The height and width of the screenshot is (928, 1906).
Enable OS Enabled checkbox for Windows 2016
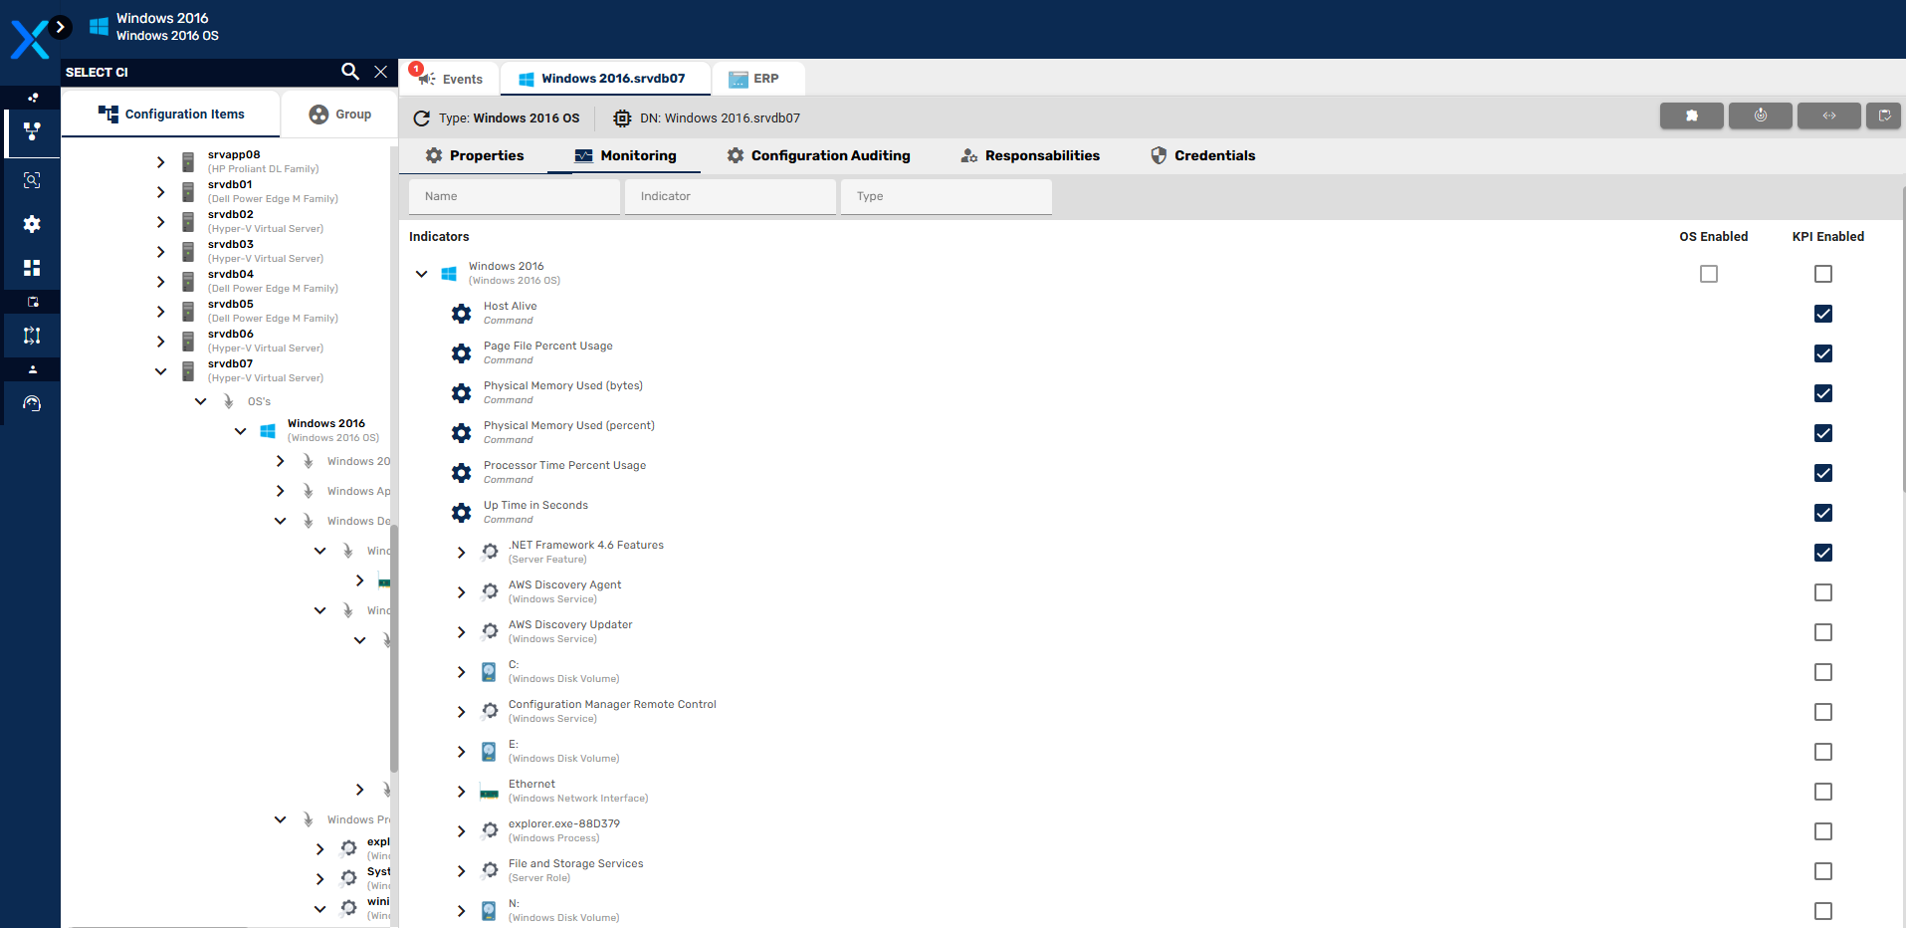(1708, 274)
